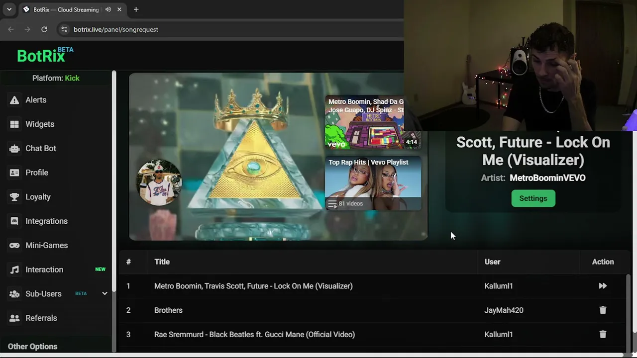The width and height of the screenshot is (637, 358).
Task: Click the browser reload icon
Action: [44, 29]
